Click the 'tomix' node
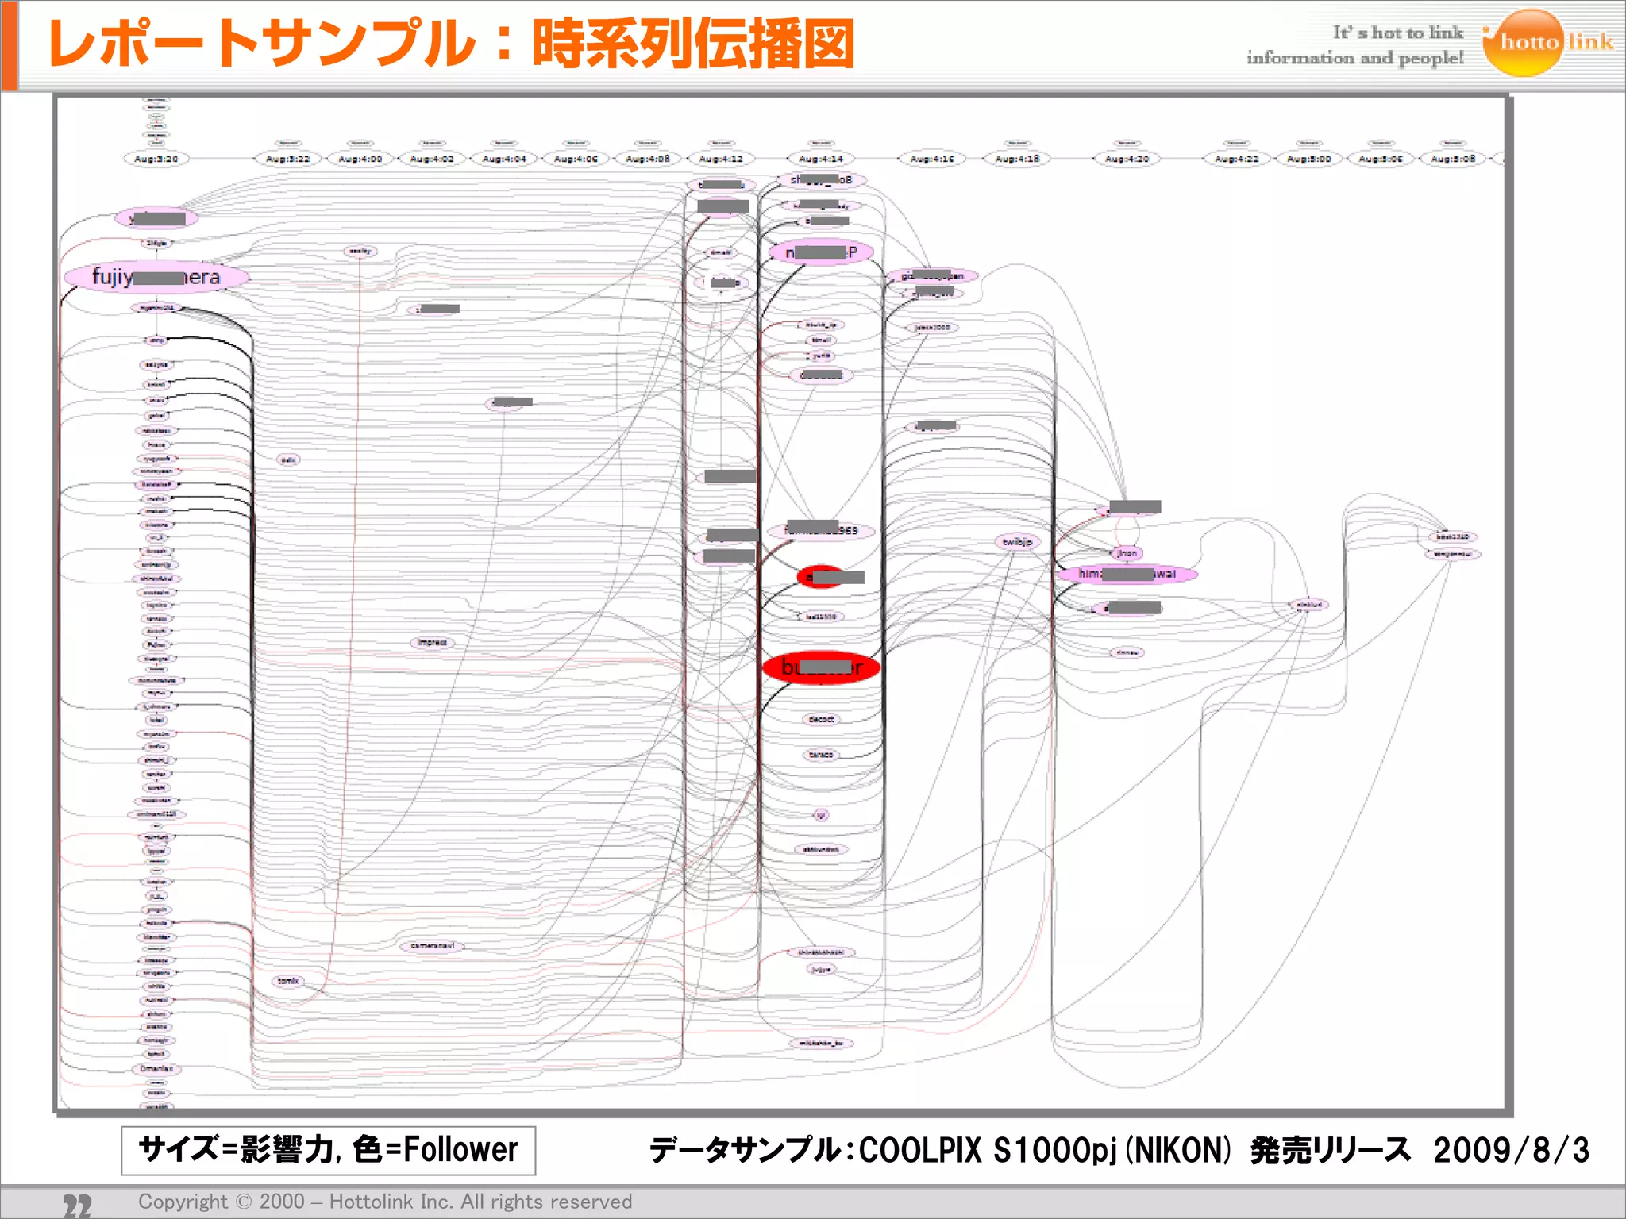 coord(288,981)
